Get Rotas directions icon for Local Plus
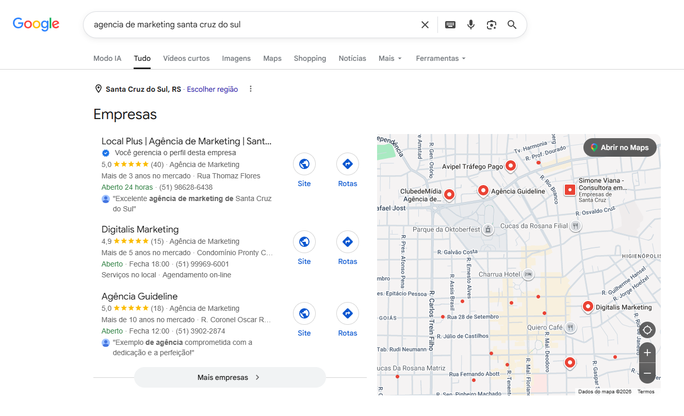This screenshot has width=684, height=416. coord(348,164)
